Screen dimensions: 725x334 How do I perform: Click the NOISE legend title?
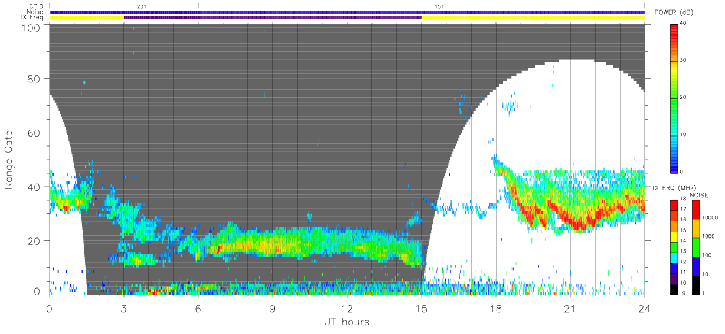click(698, 196)
